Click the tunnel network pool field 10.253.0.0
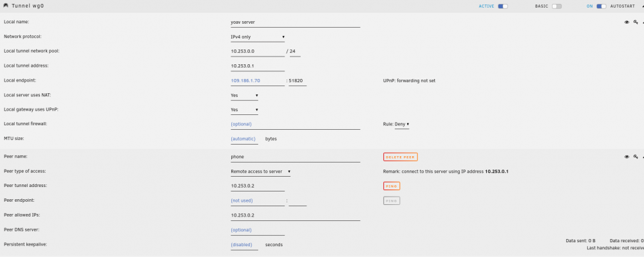 [258, 51]
